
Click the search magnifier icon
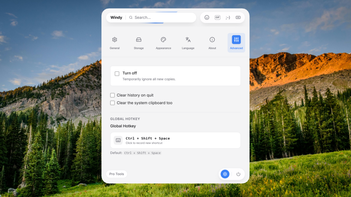(131, 17)
